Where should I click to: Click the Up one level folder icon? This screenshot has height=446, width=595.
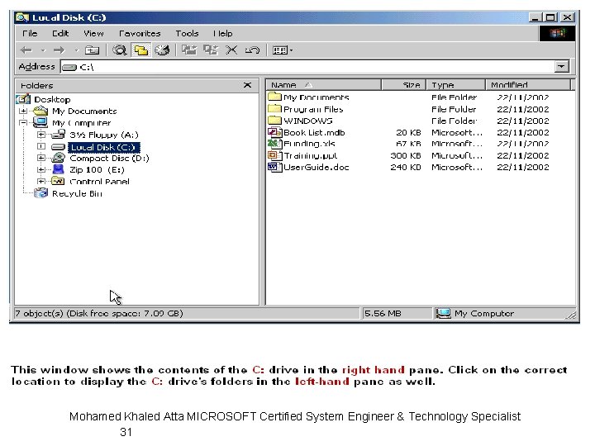92,50
